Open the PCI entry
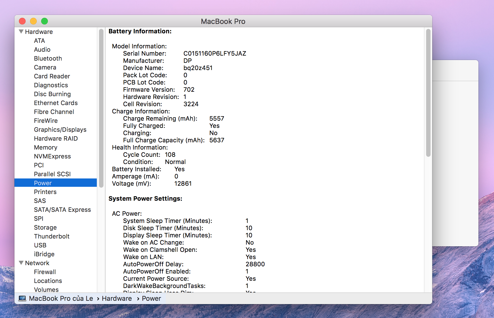Viewport: 494px width, 318px height. (39, 165)
